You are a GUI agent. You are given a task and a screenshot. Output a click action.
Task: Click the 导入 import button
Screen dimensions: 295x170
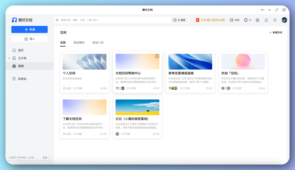(29, 39)
